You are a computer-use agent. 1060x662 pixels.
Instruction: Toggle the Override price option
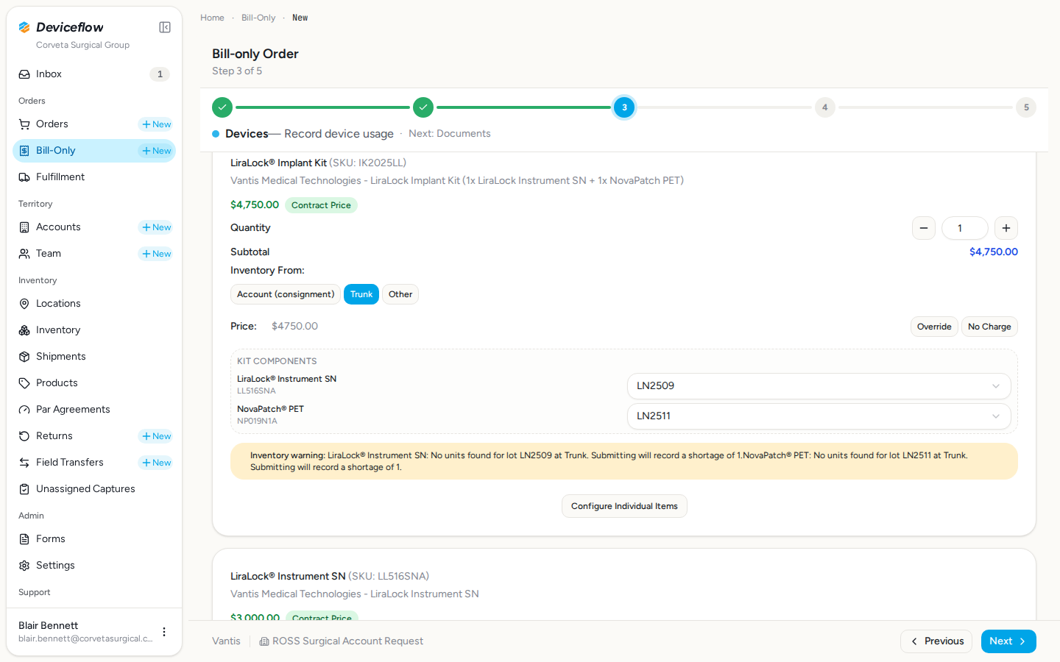[x=934, y=327]
